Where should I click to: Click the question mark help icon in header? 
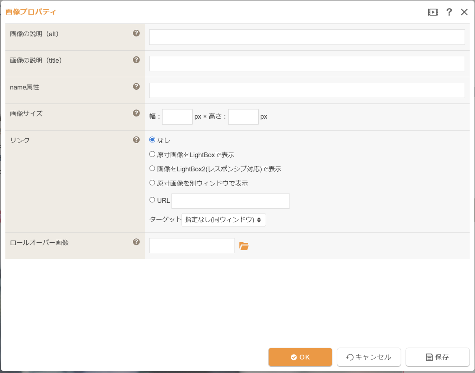tap(449, 12)
